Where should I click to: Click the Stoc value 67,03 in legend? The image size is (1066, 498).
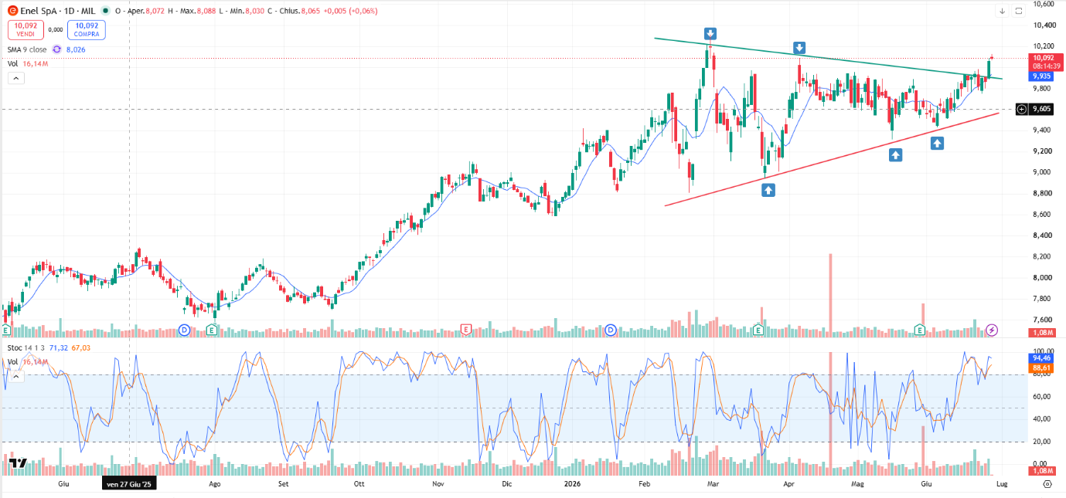(x=81, y=349)
